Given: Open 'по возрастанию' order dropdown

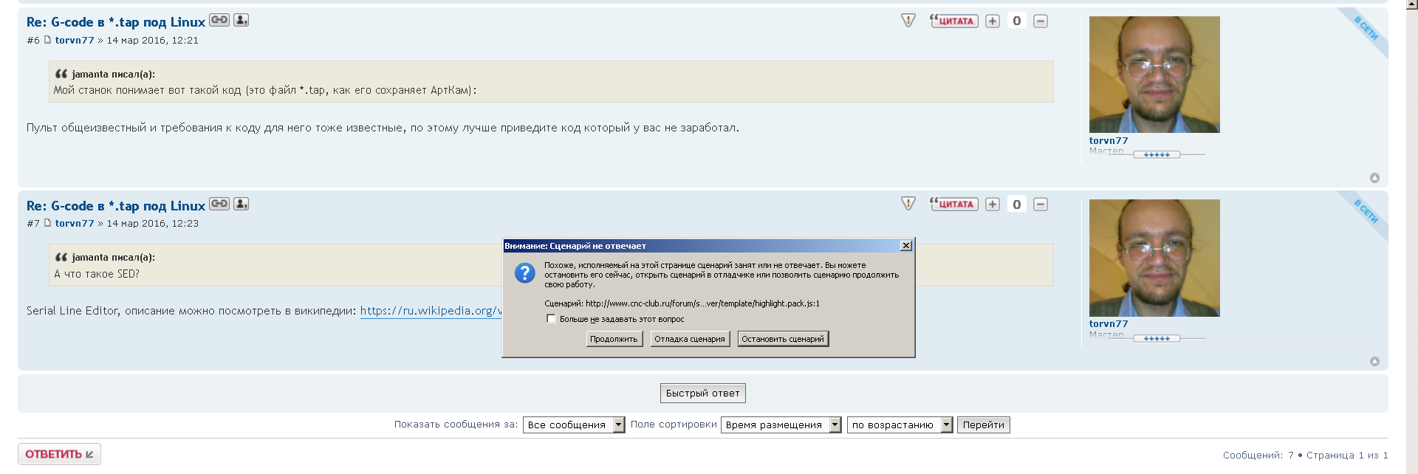Looking at the screenshot, I should pos(900,425).
